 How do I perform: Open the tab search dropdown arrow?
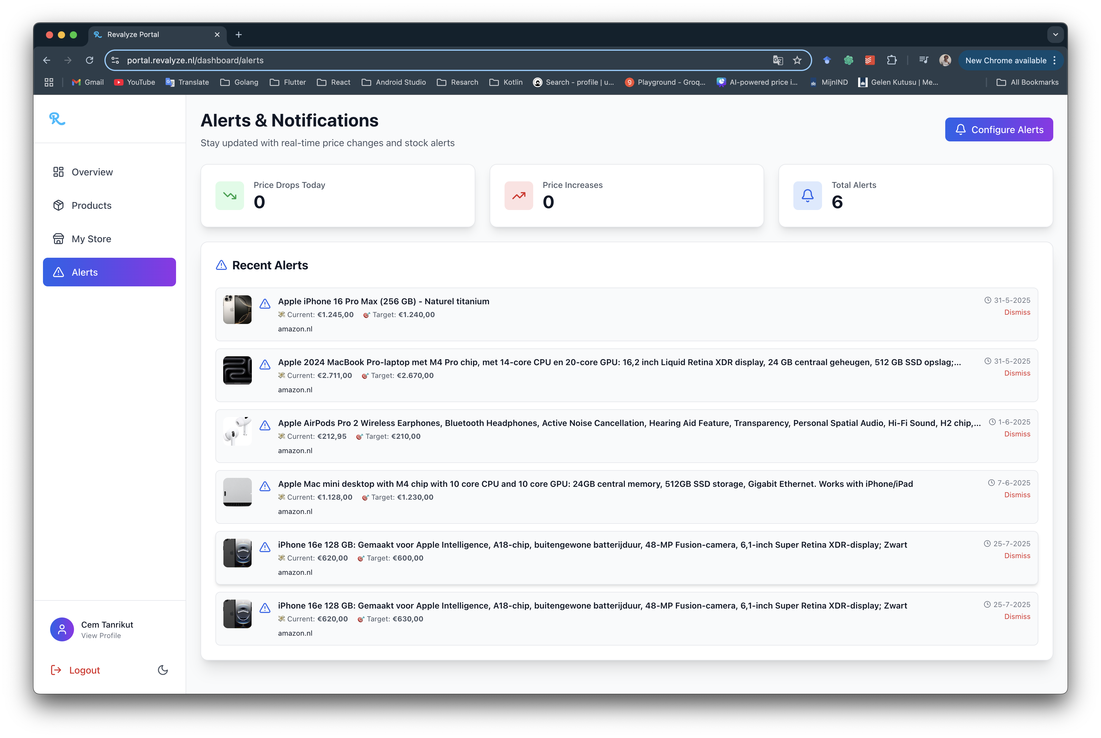click(1055, 34)
